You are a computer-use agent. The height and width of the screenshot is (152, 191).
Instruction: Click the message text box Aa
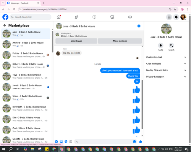(104, 142)
